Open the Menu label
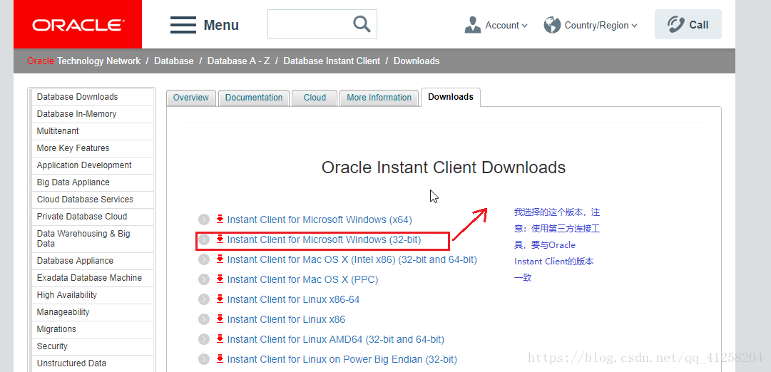Screen dimensions: 771x372 click(x=221, y=25)
